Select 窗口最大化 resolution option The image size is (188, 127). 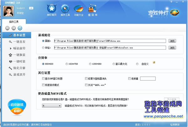tap(113, 64)
